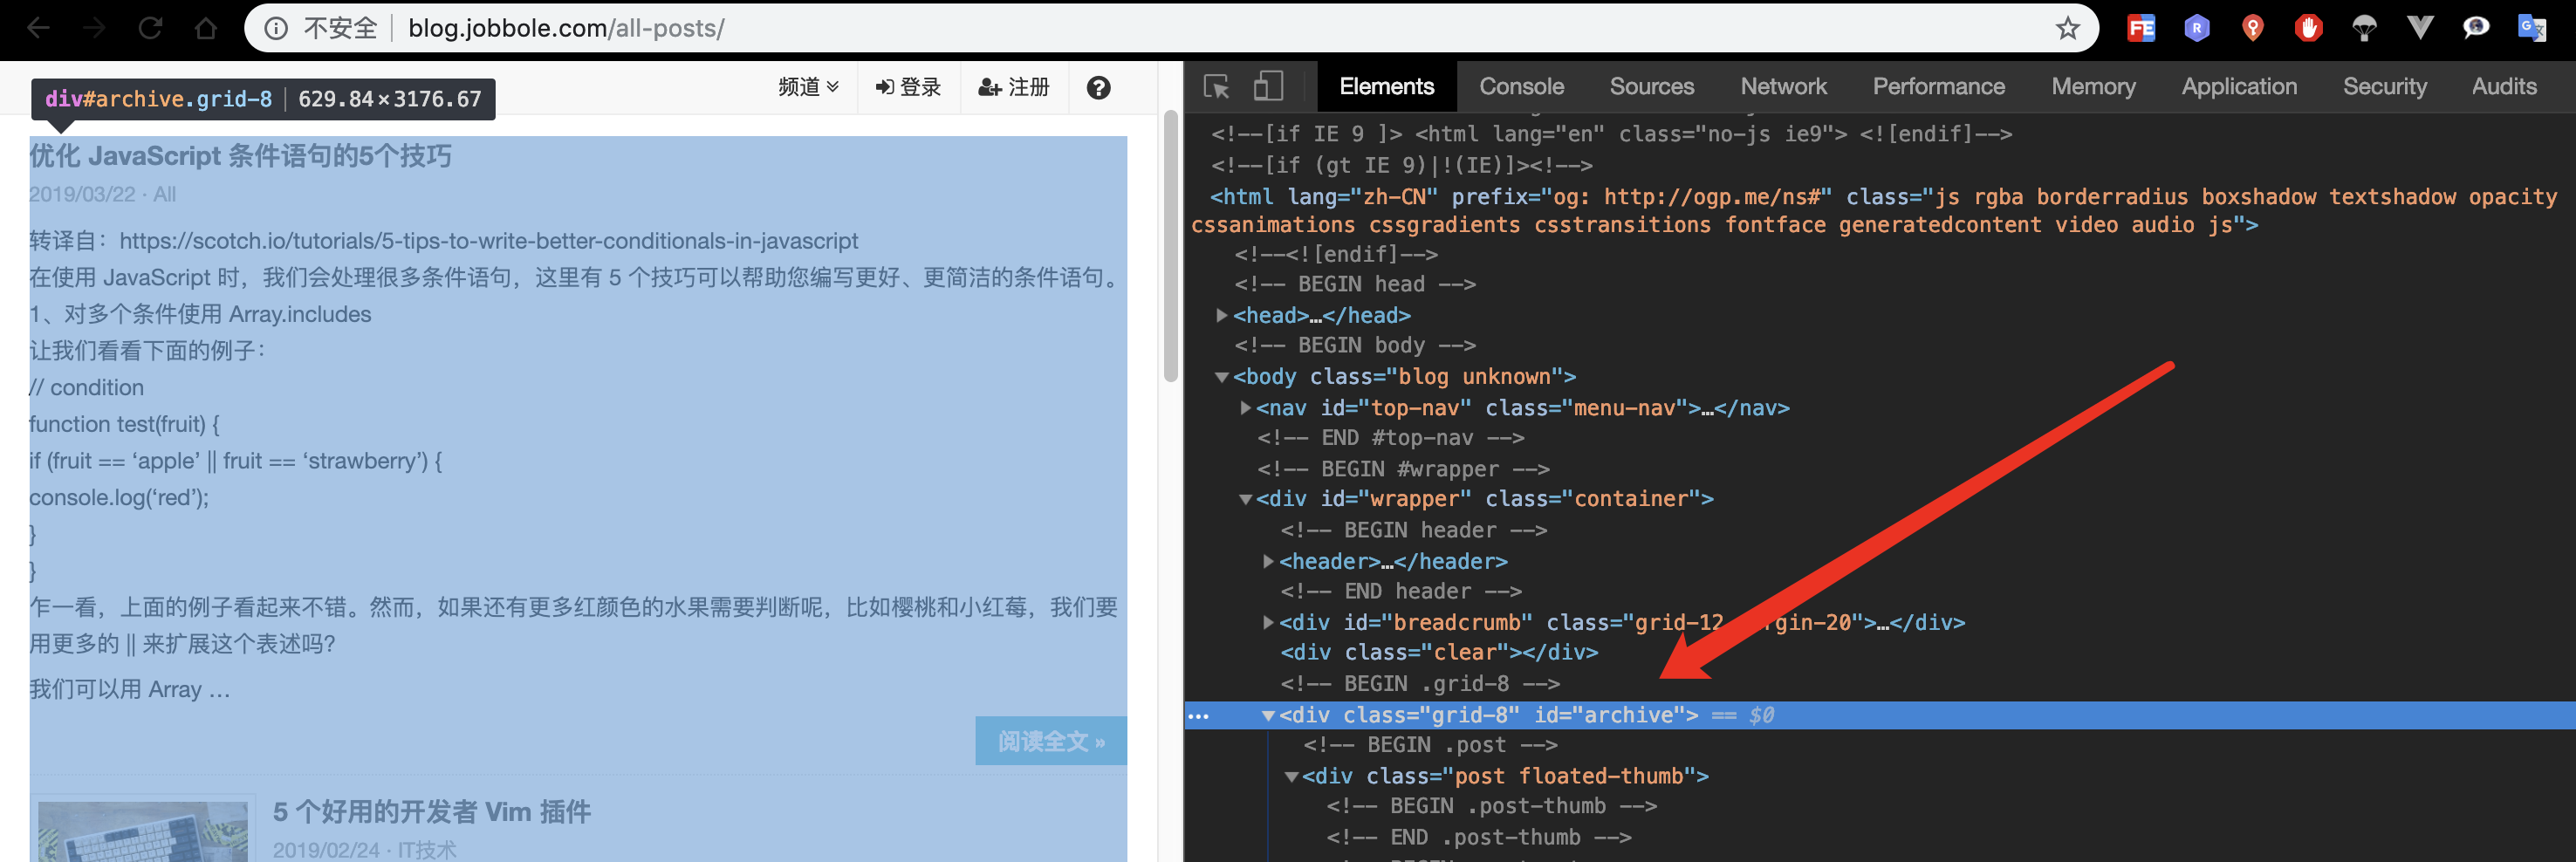
Task: Open the blue R hexagon extension
Action: 2196,28
